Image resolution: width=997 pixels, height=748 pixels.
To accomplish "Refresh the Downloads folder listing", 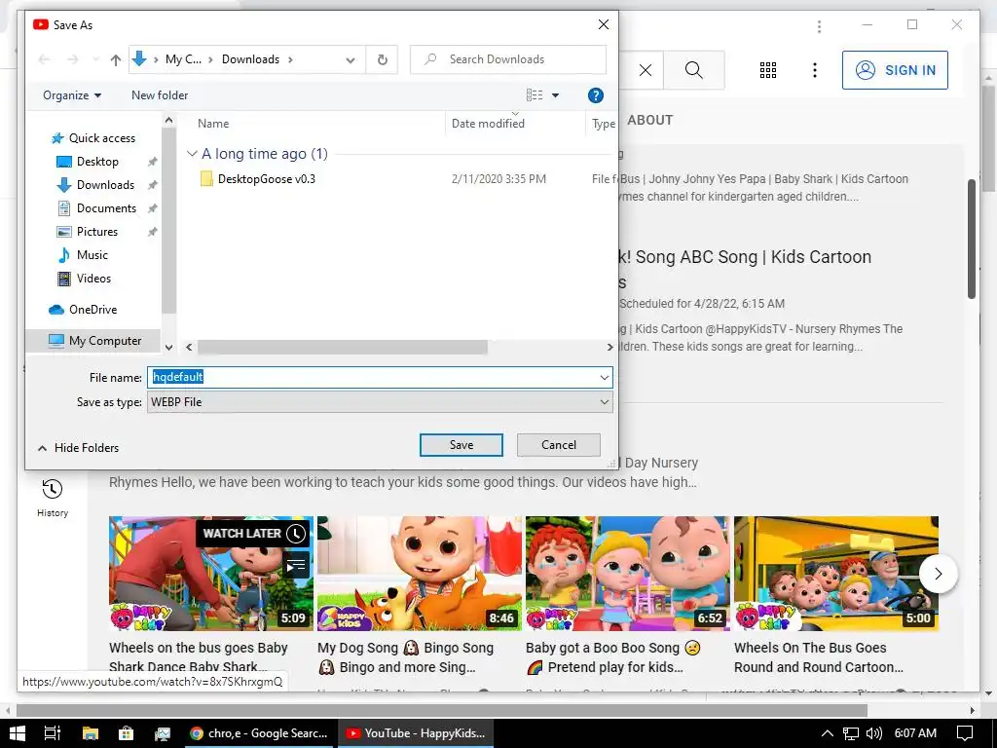I will point(382,59).
